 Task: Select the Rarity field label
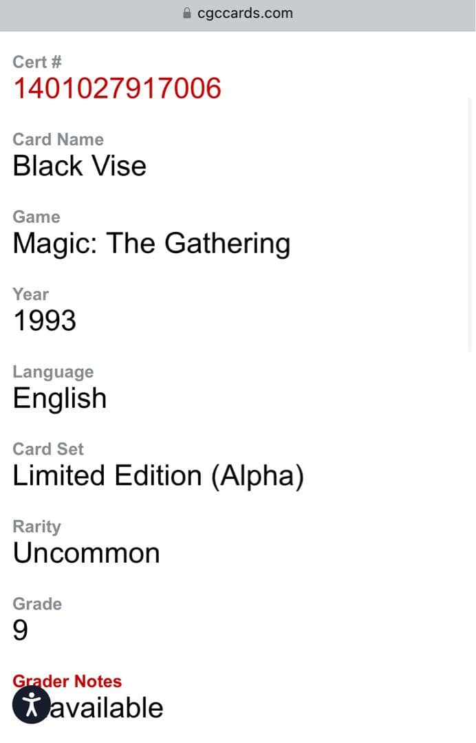point(36,526)
